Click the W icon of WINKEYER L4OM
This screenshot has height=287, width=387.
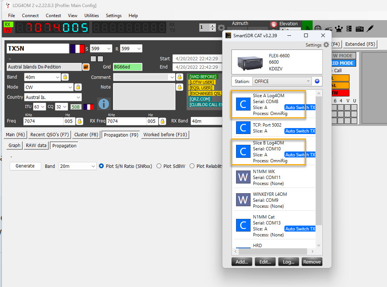click(243, 200)
